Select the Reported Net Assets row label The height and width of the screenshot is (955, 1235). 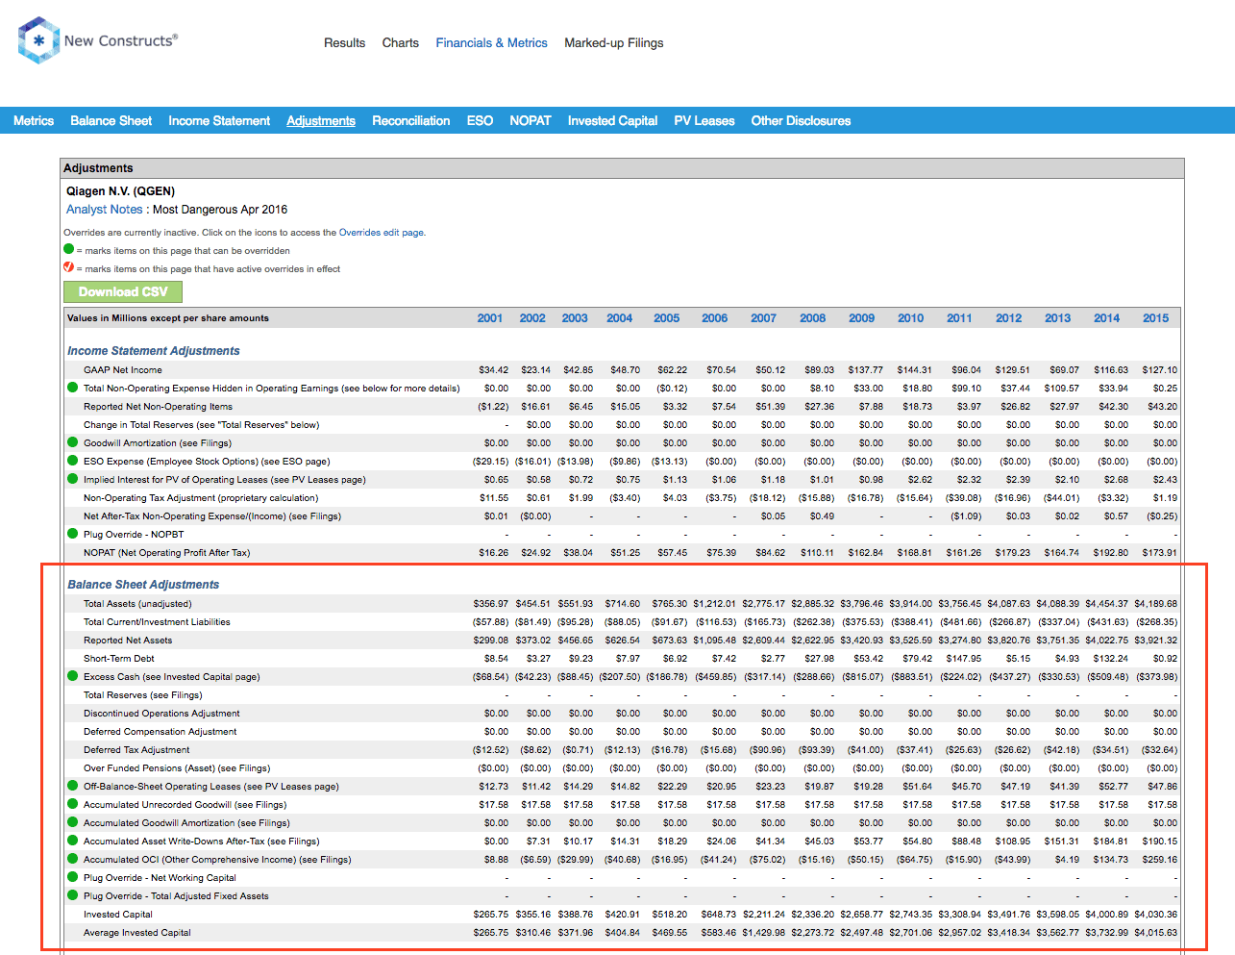pos(128,641)
